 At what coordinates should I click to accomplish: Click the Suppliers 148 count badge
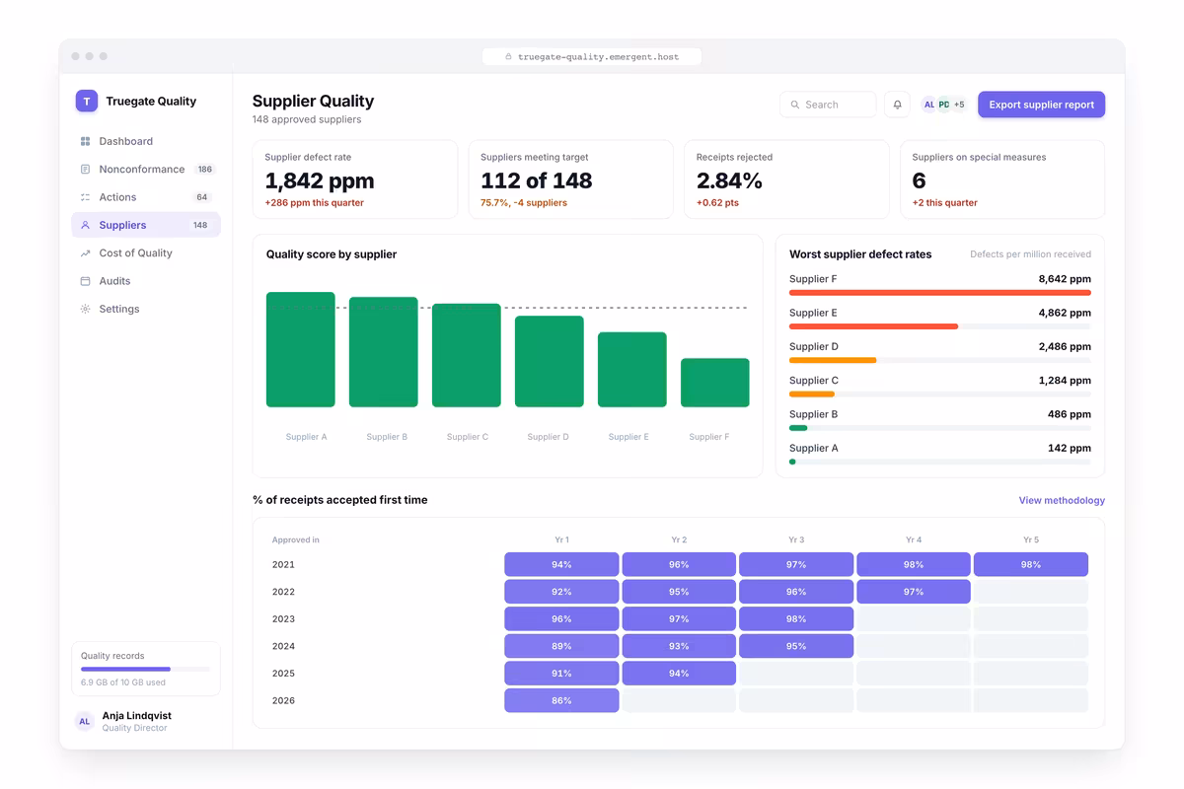(200, 225)
